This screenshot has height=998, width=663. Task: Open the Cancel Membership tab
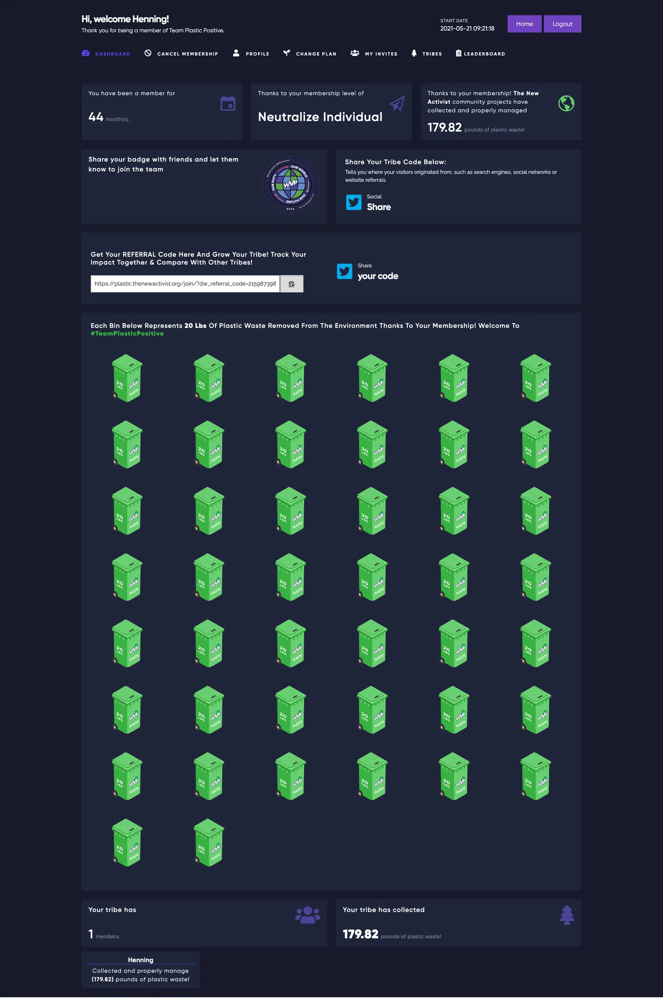click(x=181, y=54)
